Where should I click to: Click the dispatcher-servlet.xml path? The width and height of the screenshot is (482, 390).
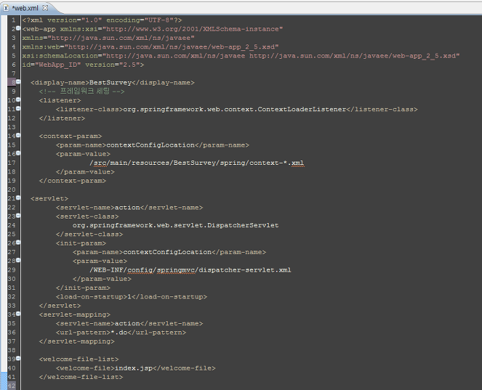click(x=190, y=270)
